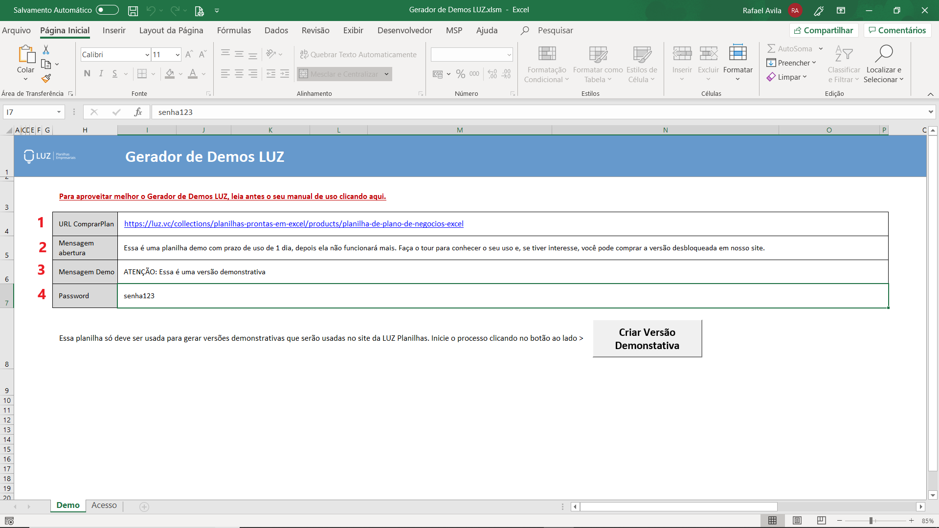Expand the formula bar chevron
The image size is (939, 528).
click(x=930, y=112)
